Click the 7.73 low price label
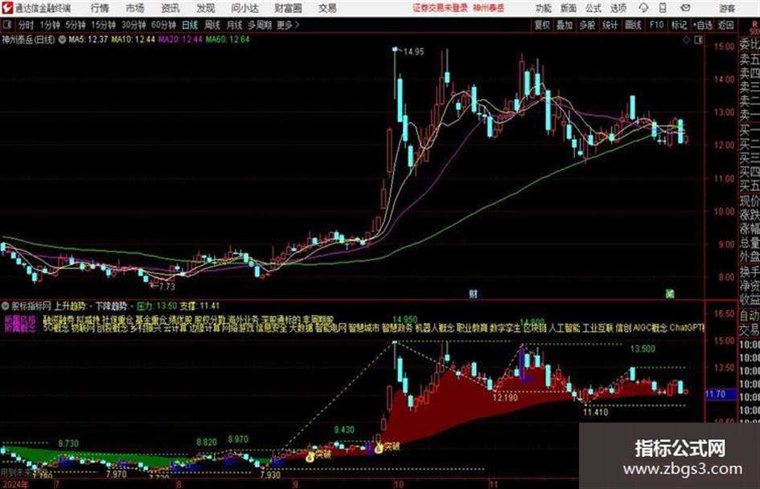This screenshot has width=760, height=489. pyautogui.click(x=166, y=286)
